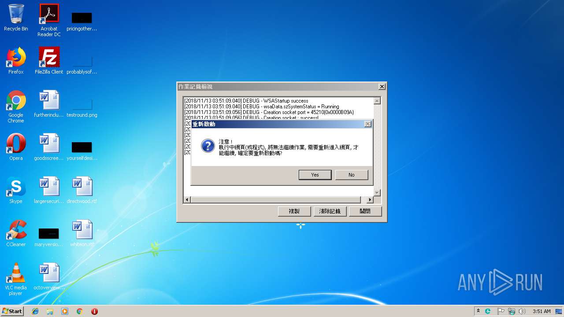Select the directwood.rtf document icon
The image size is (564, 317).
pyautogui.click(x=82, y=191)
